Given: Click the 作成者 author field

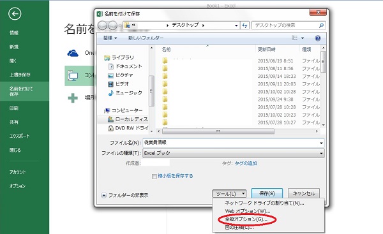Looking at the screenshot, I should click(x=156, y=163).
